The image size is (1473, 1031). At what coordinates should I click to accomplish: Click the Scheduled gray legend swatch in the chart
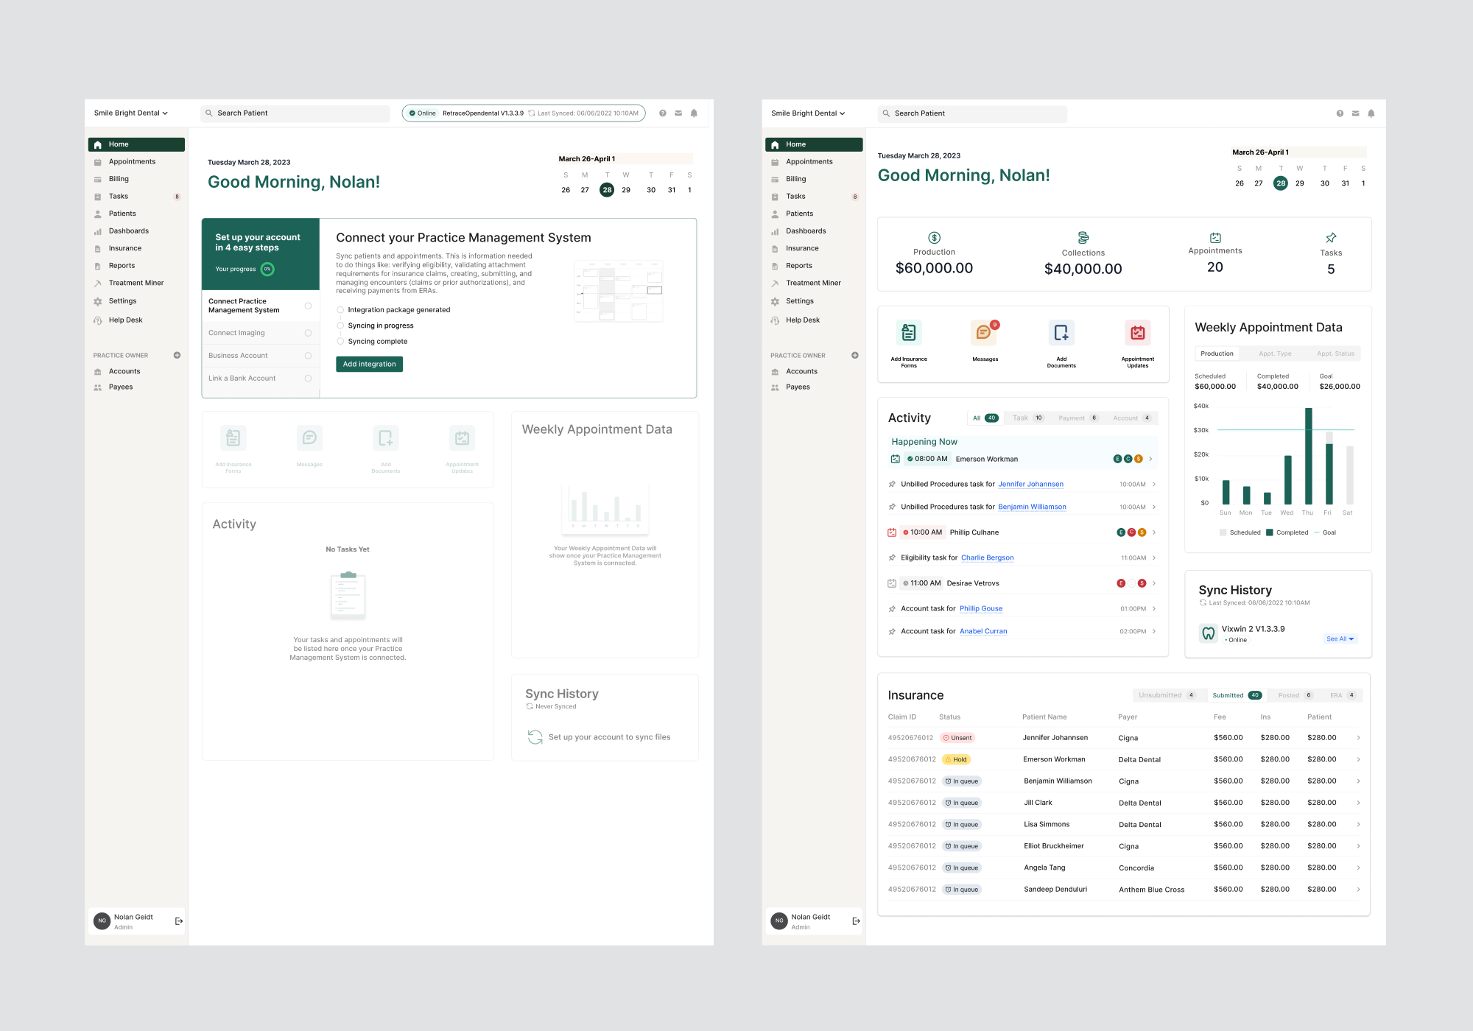click(x=1223, y=532)
